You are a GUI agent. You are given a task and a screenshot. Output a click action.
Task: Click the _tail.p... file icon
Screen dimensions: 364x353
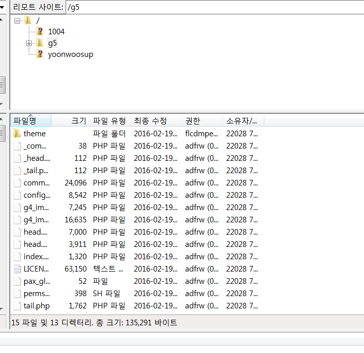click(17, 171)
